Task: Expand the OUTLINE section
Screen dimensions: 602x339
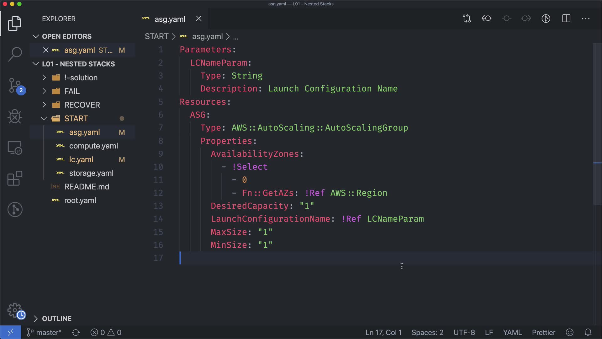Action: click(56, 319)
